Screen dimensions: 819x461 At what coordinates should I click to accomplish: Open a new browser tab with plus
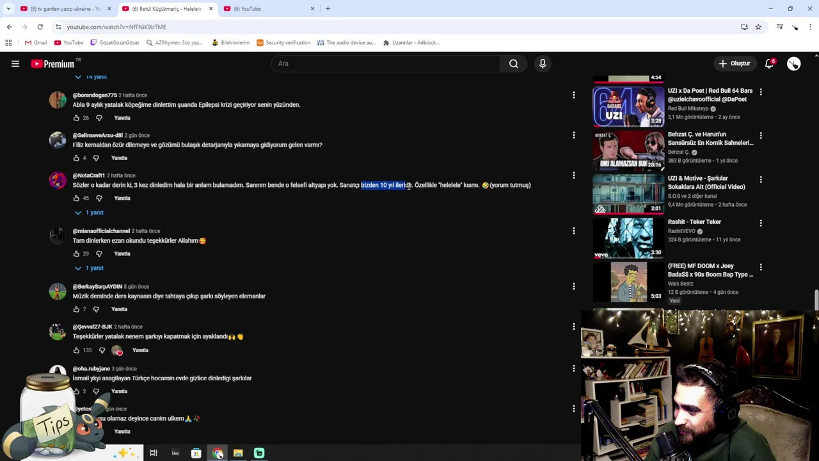[x=328, y=9]
